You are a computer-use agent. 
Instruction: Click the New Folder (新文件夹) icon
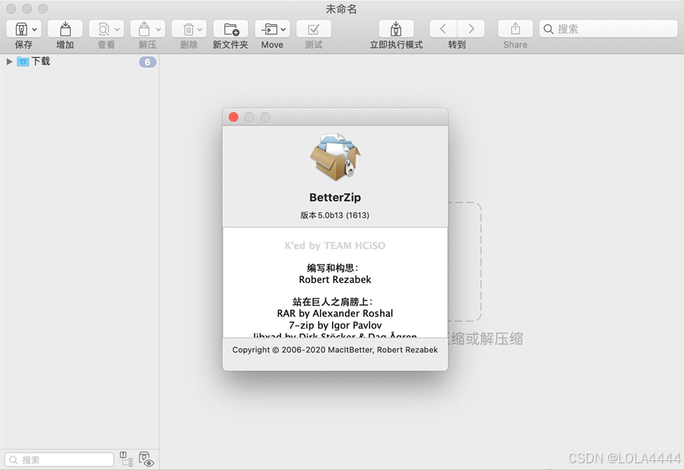[x=231, y=29]
